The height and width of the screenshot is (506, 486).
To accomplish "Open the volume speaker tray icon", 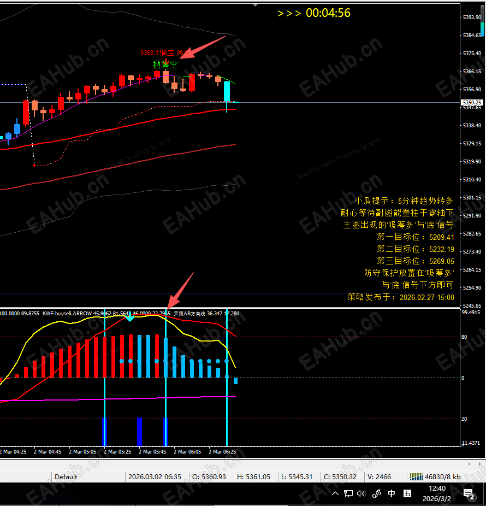I will point(361,493).
